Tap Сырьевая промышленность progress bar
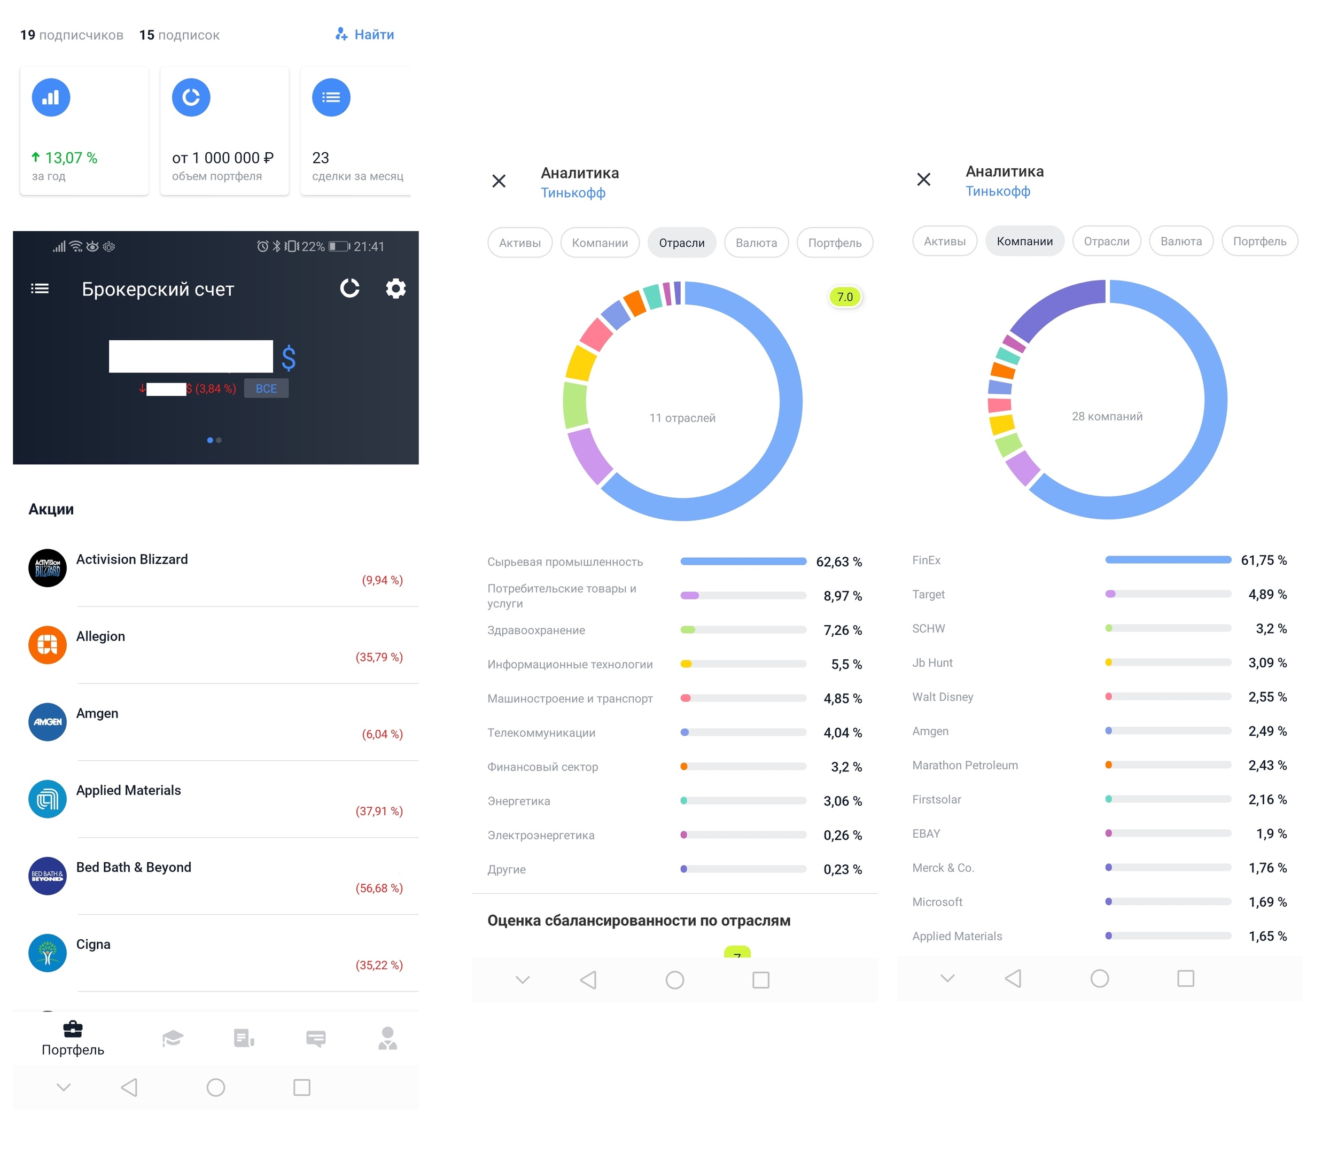Screen dimensions: 1330x1154 (743, 562)
